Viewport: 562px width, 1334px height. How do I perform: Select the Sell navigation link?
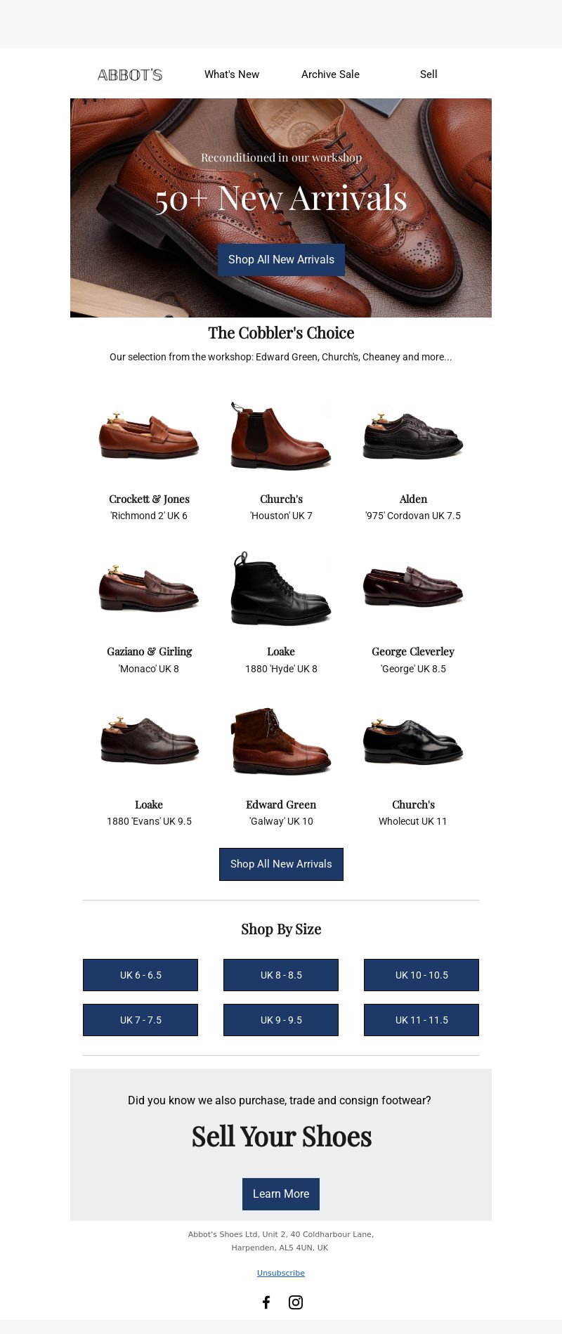pyautogui.click(x=429, y=74)
